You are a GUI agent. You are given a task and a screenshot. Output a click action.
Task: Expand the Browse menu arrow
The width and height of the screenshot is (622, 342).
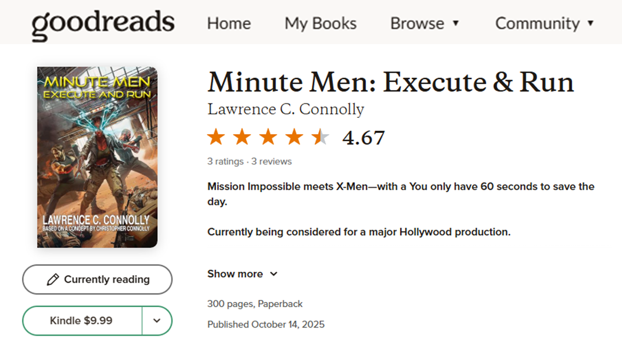(456, 23)
